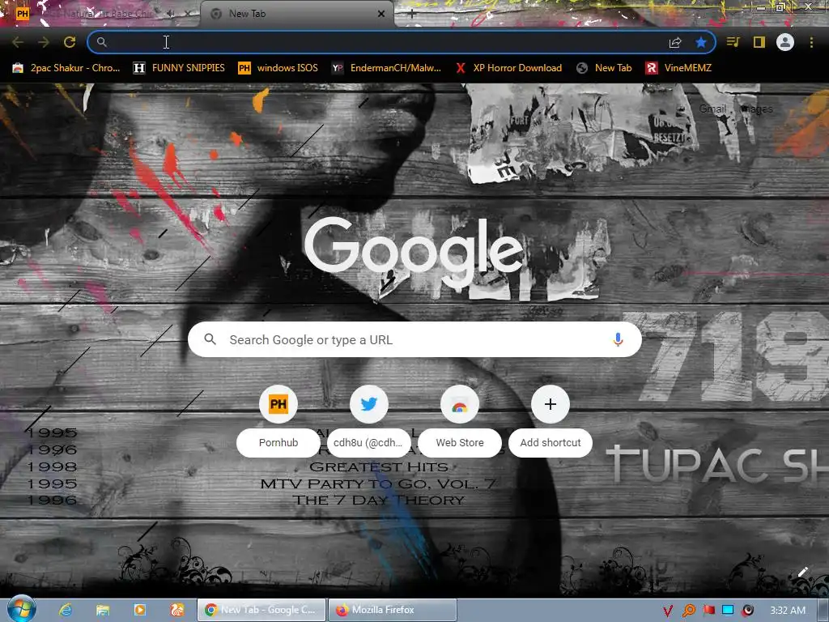
Task: Click the magnifier icon in Google search box
Action: pyautogui.click(x=210, y=339)
